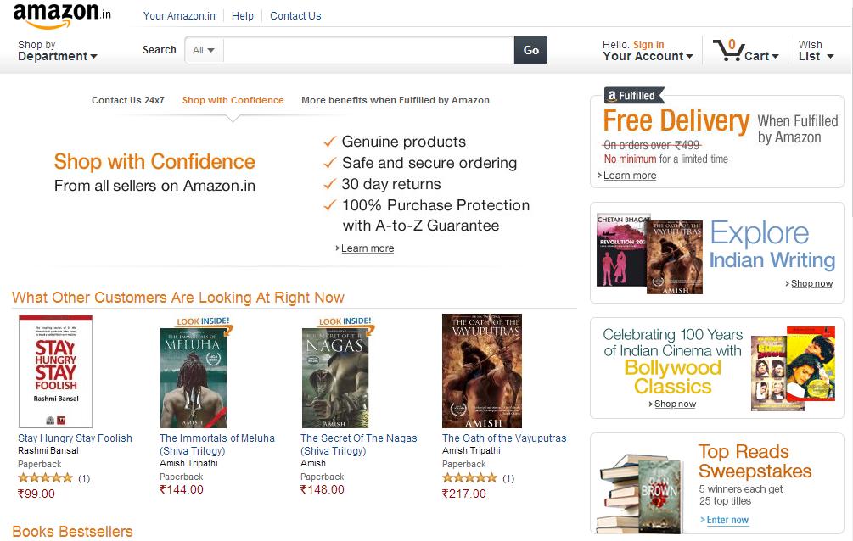Click the Sign in link
Screen dimensions: 853x541
pyautogui.click(x=648, y=45)
